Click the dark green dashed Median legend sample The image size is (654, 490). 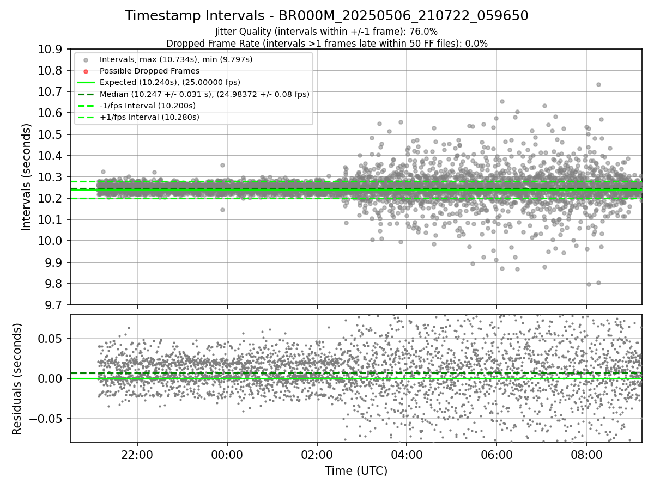86,94
